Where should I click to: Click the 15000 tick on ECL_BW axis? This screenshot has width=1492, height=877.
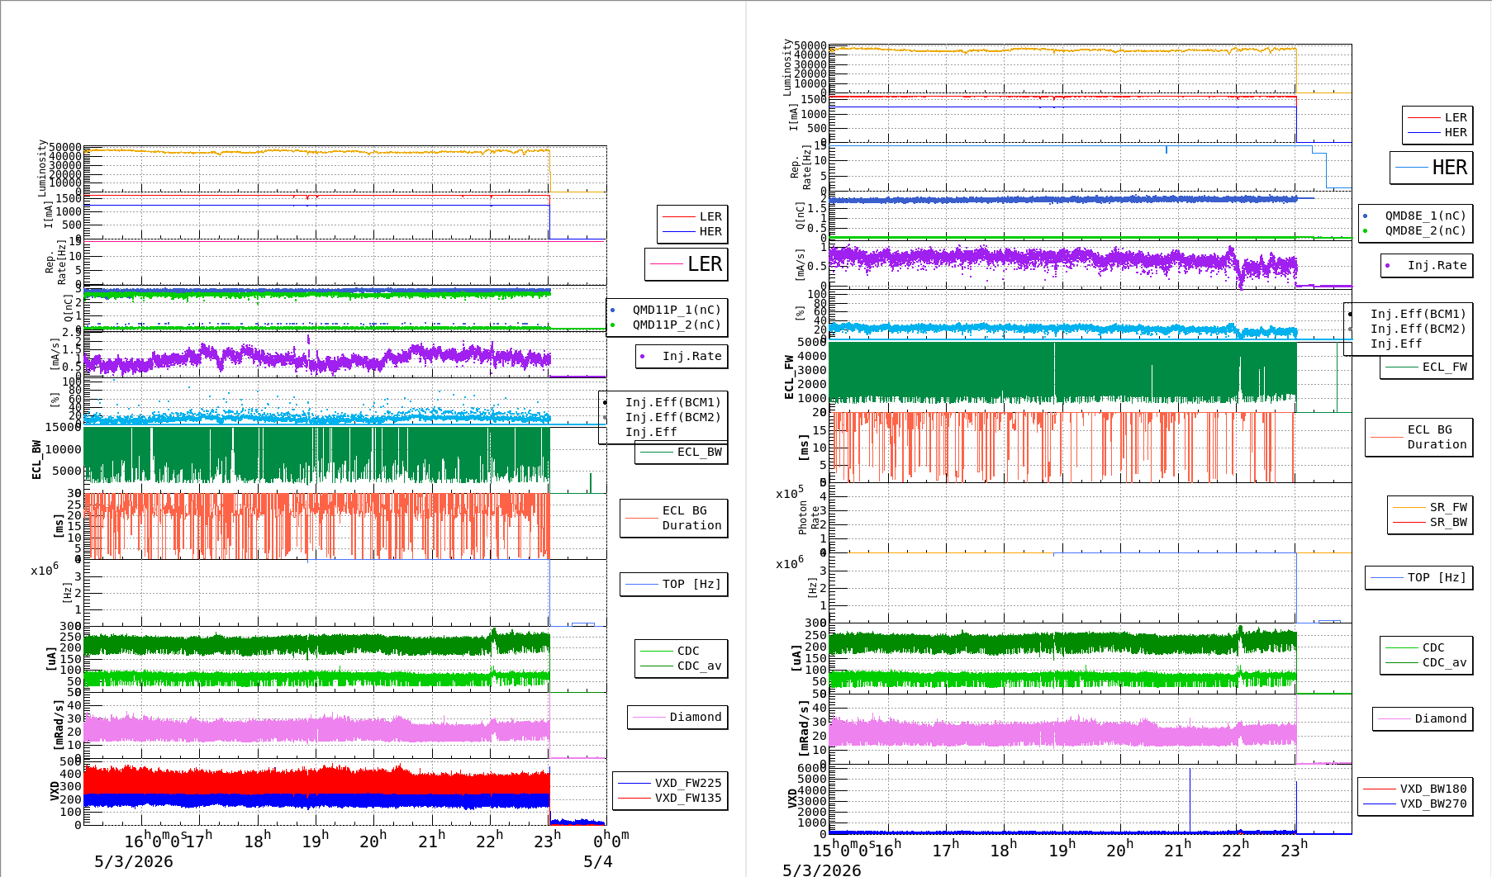[x=64, y=427]
